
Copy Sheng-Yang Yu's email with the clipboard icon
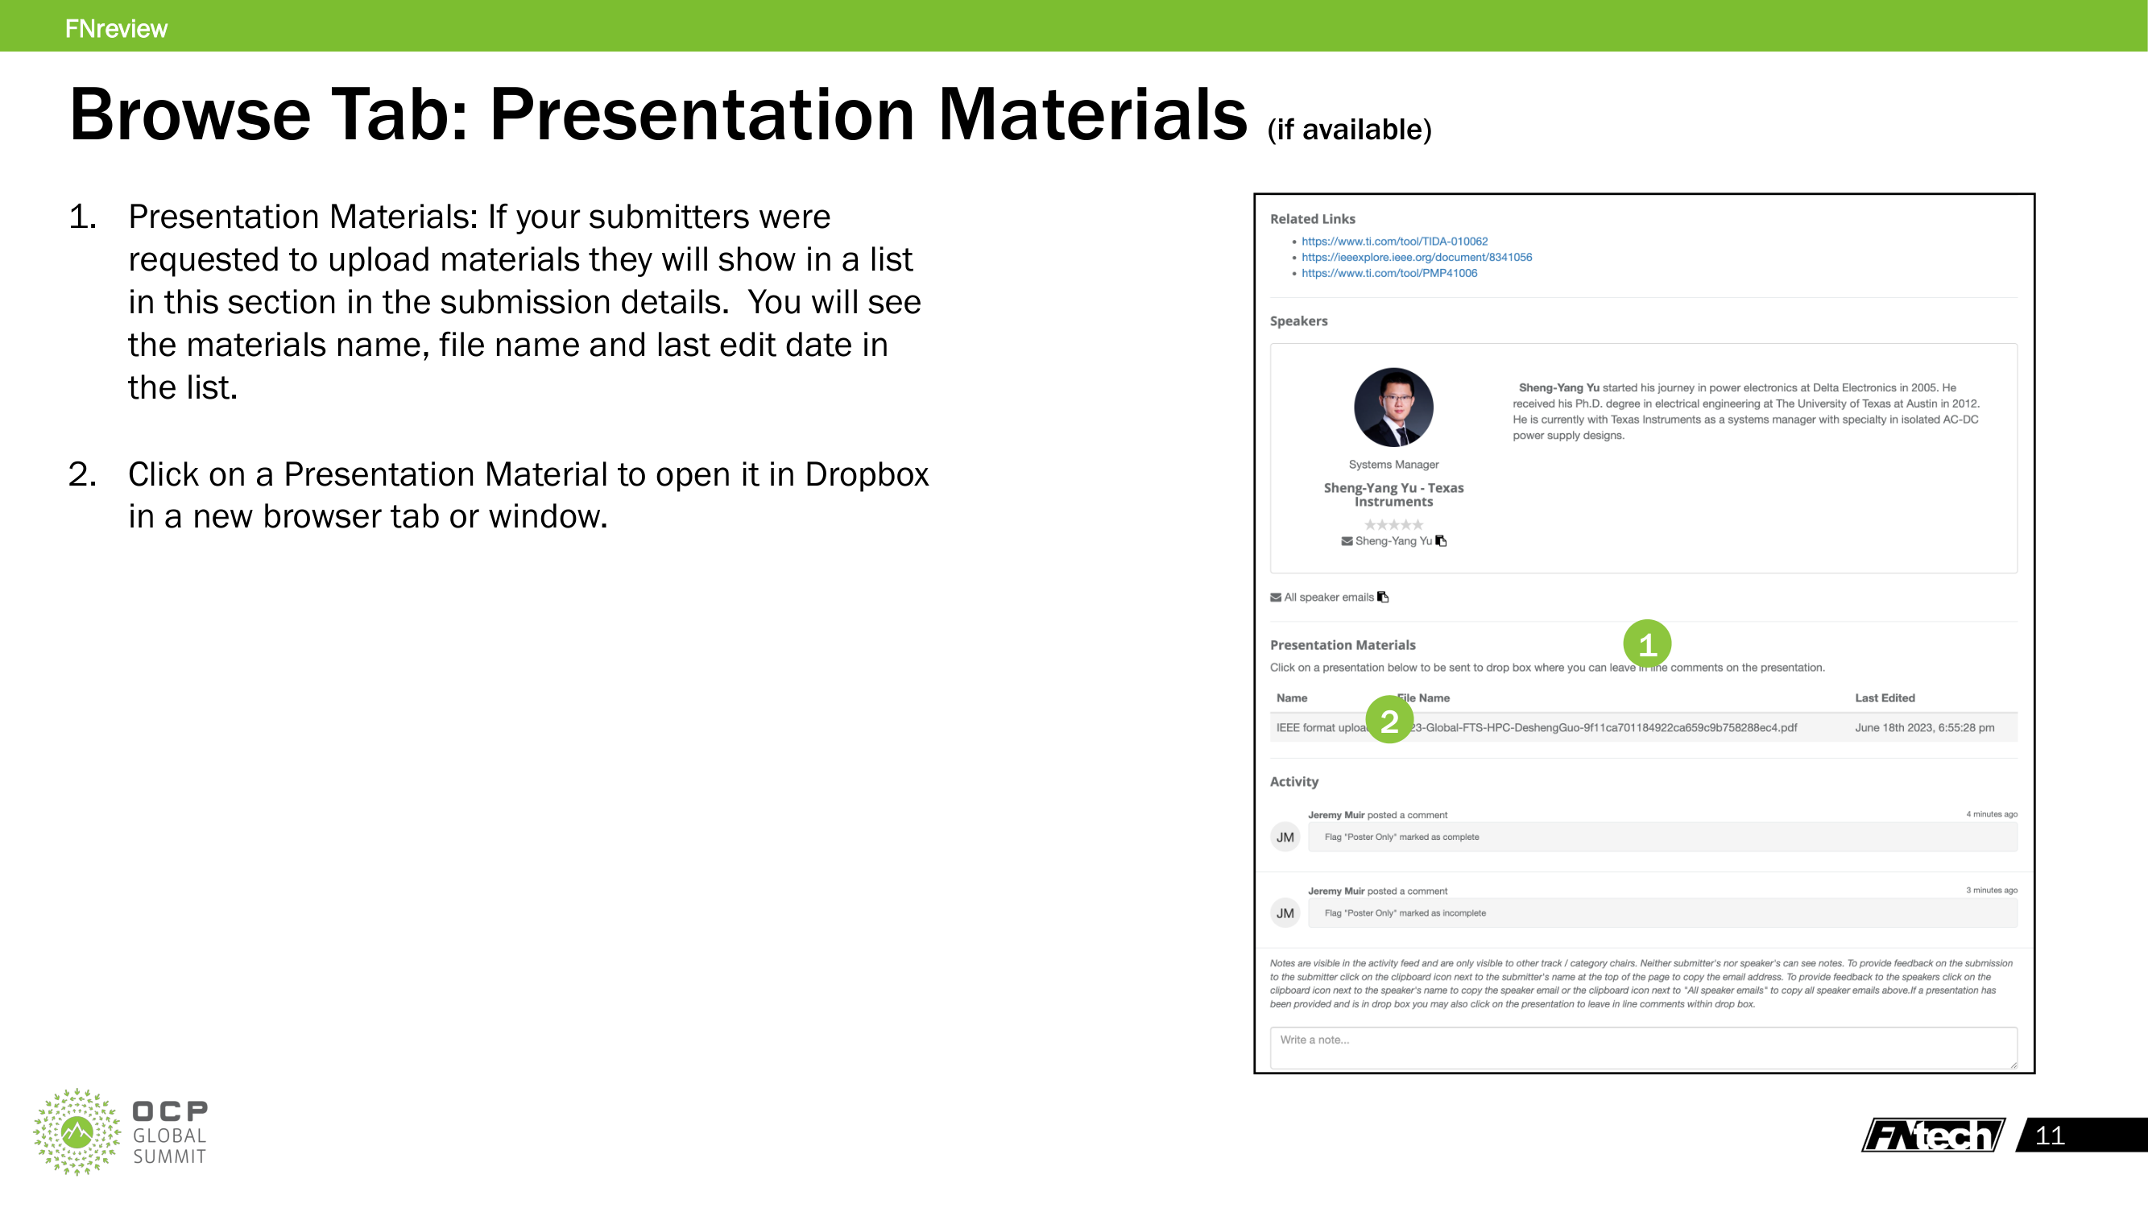tap(1442, 541)
